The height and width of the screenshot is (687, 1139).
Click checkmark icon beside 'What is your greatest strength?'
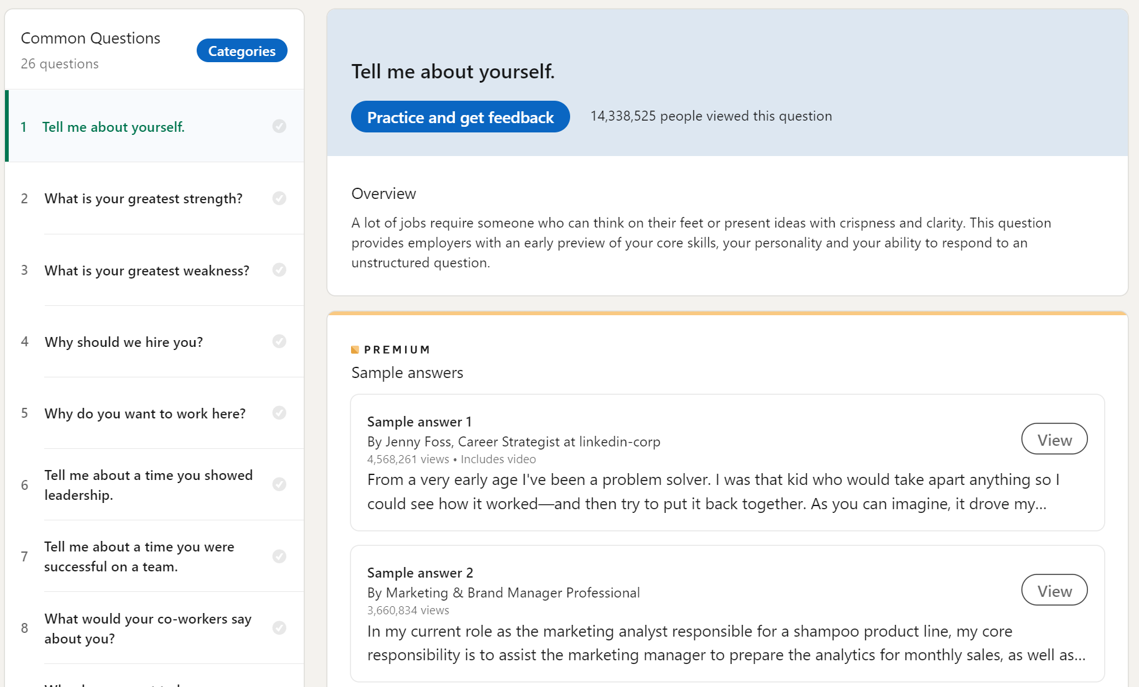pos(279,198)
